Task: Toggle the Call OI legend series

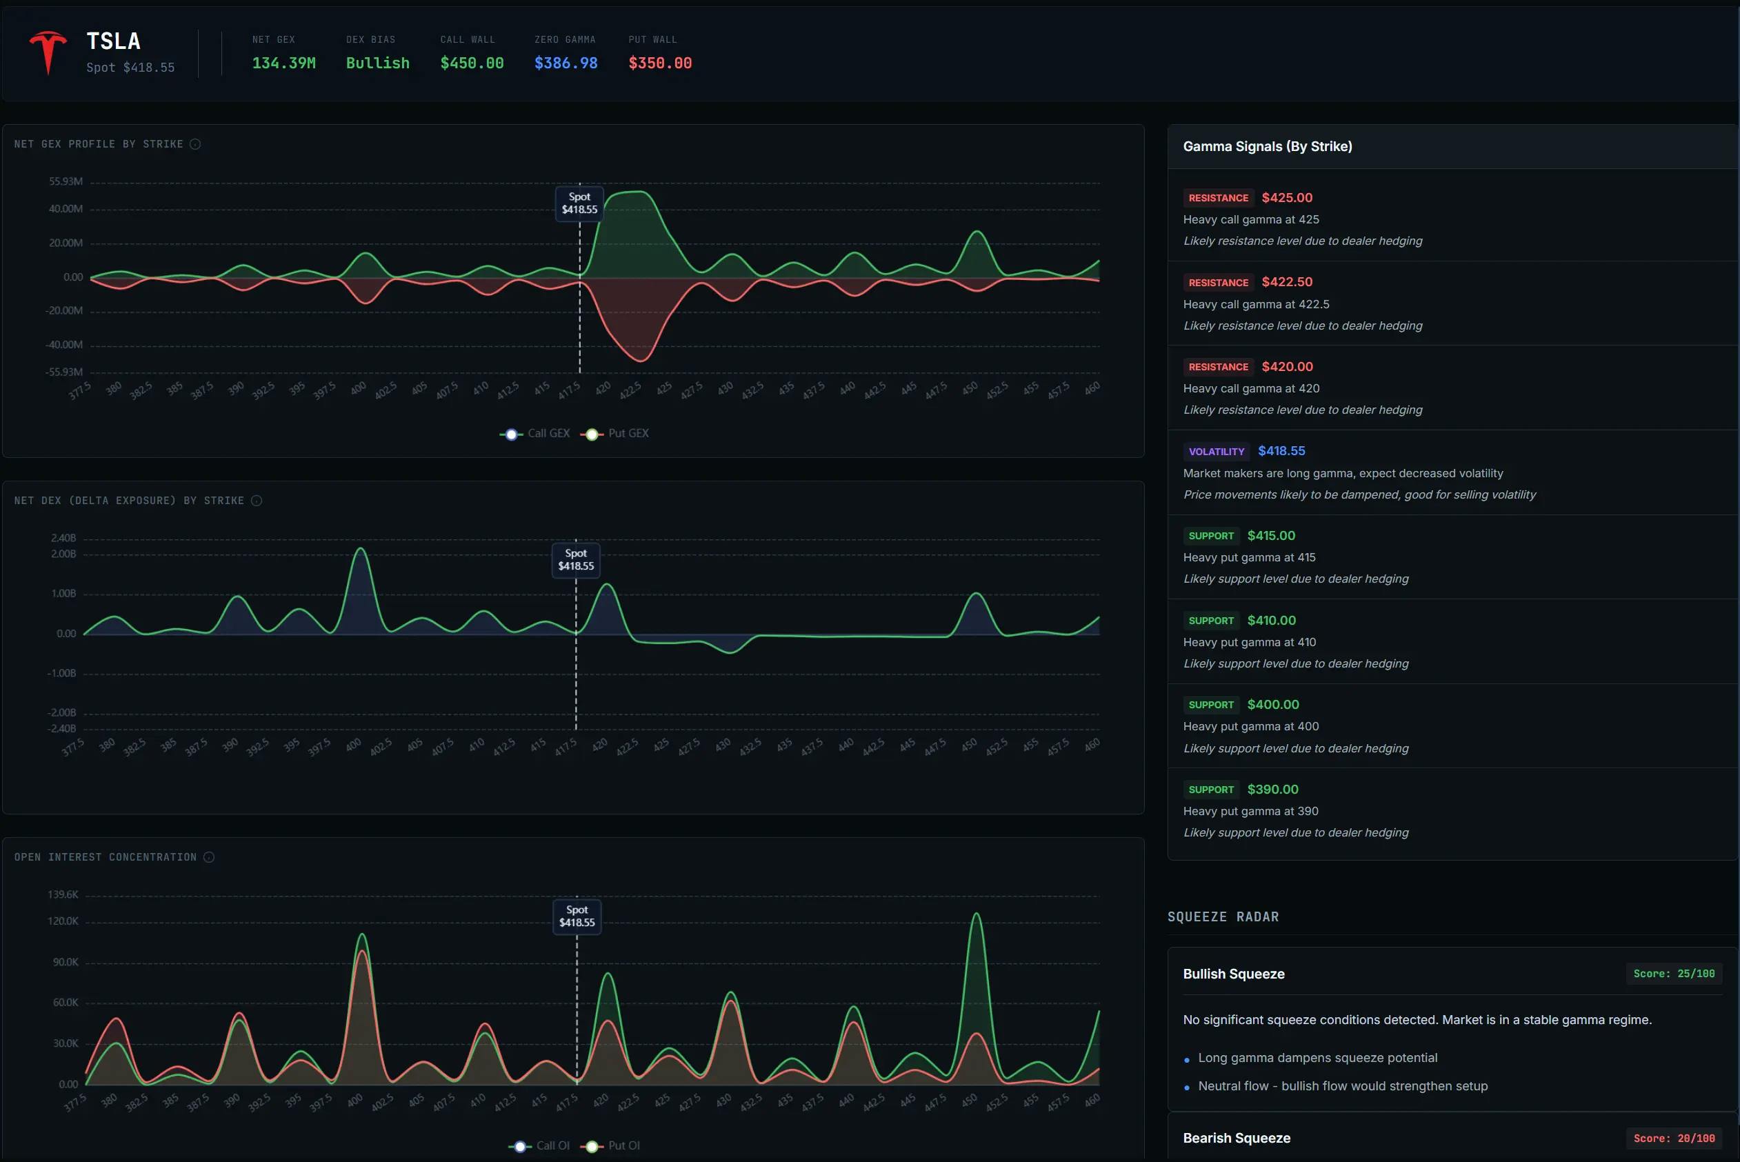Action: coord(539,1145)
